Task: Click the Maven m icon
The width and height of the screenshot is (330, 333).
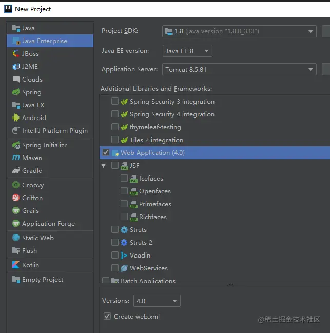Action: pyautogui.click(x=16, y=158)
